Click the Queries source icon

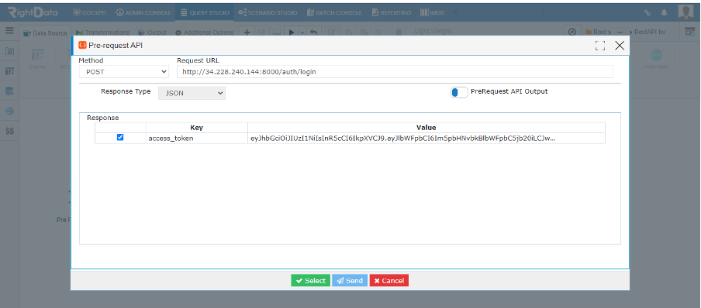(x=37, y=60)
